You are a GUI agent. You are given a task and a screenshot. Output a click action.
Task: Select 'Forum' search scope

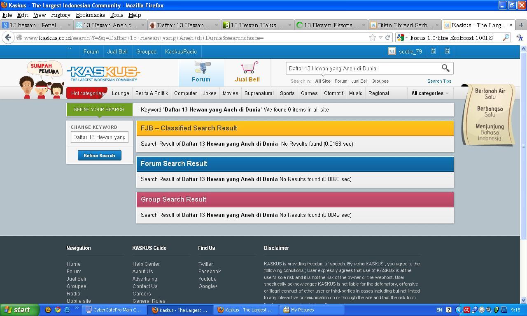tap(341, 81)
